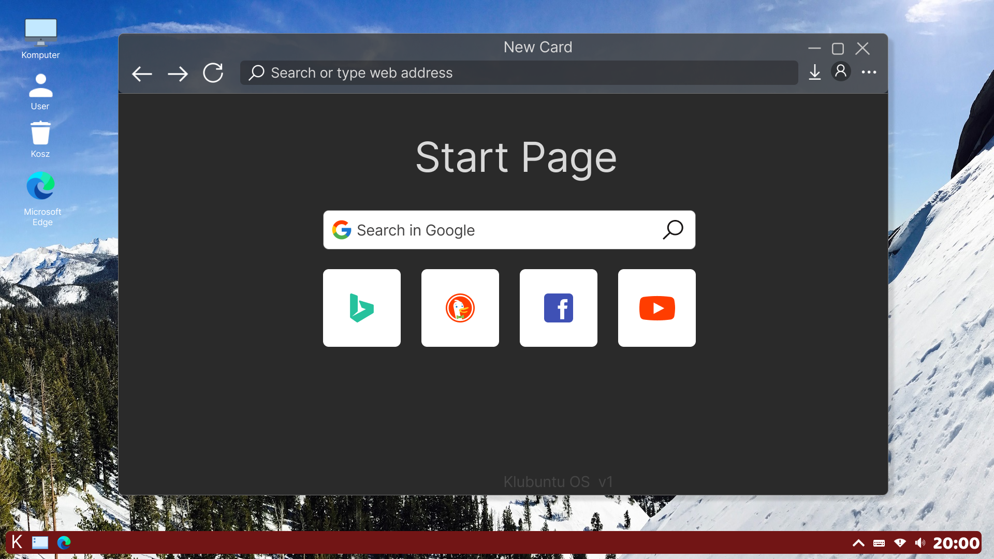Open the Facebook shortcut tile

pyautogui.click(x=559, y=308)
